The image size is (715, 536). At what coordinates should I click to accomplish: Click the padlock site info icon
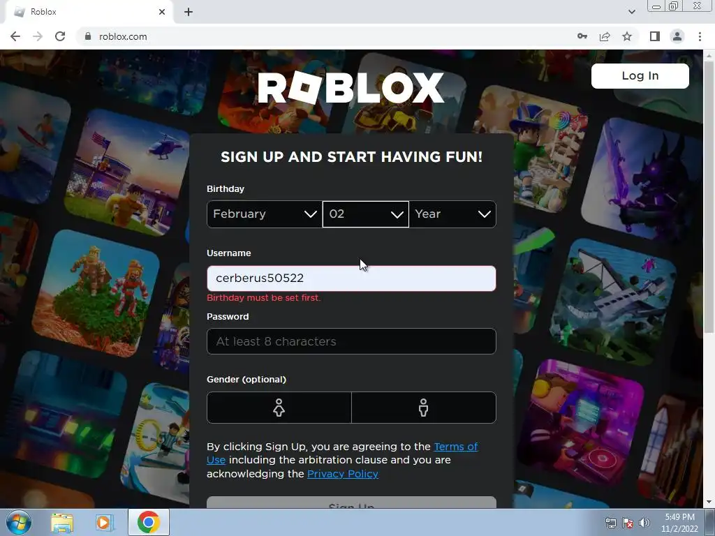pyautogui.click(x=88, y=36)
